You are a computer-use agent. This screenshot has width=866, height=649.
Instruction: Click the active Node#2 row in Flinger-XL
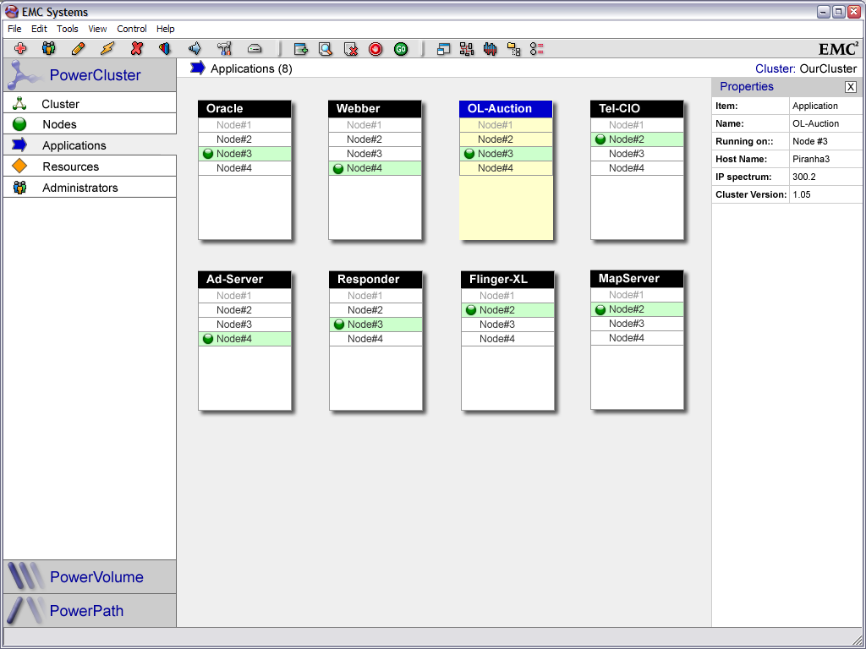tap(507, 310)
